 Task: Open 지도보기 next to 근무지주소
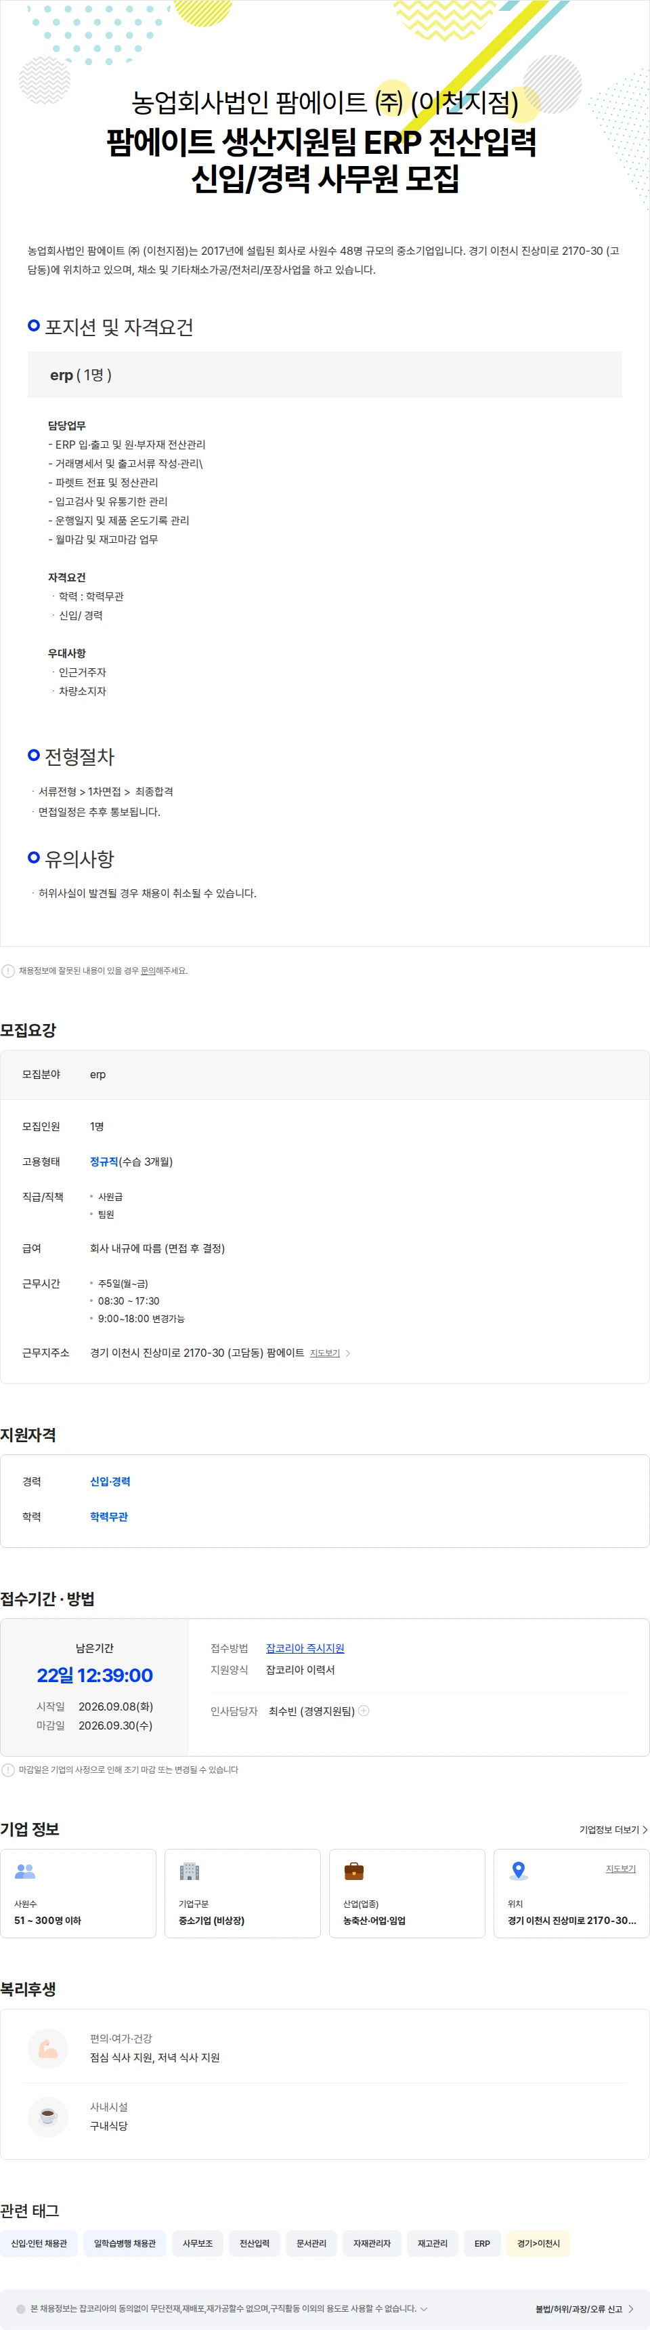point(324,1353)
